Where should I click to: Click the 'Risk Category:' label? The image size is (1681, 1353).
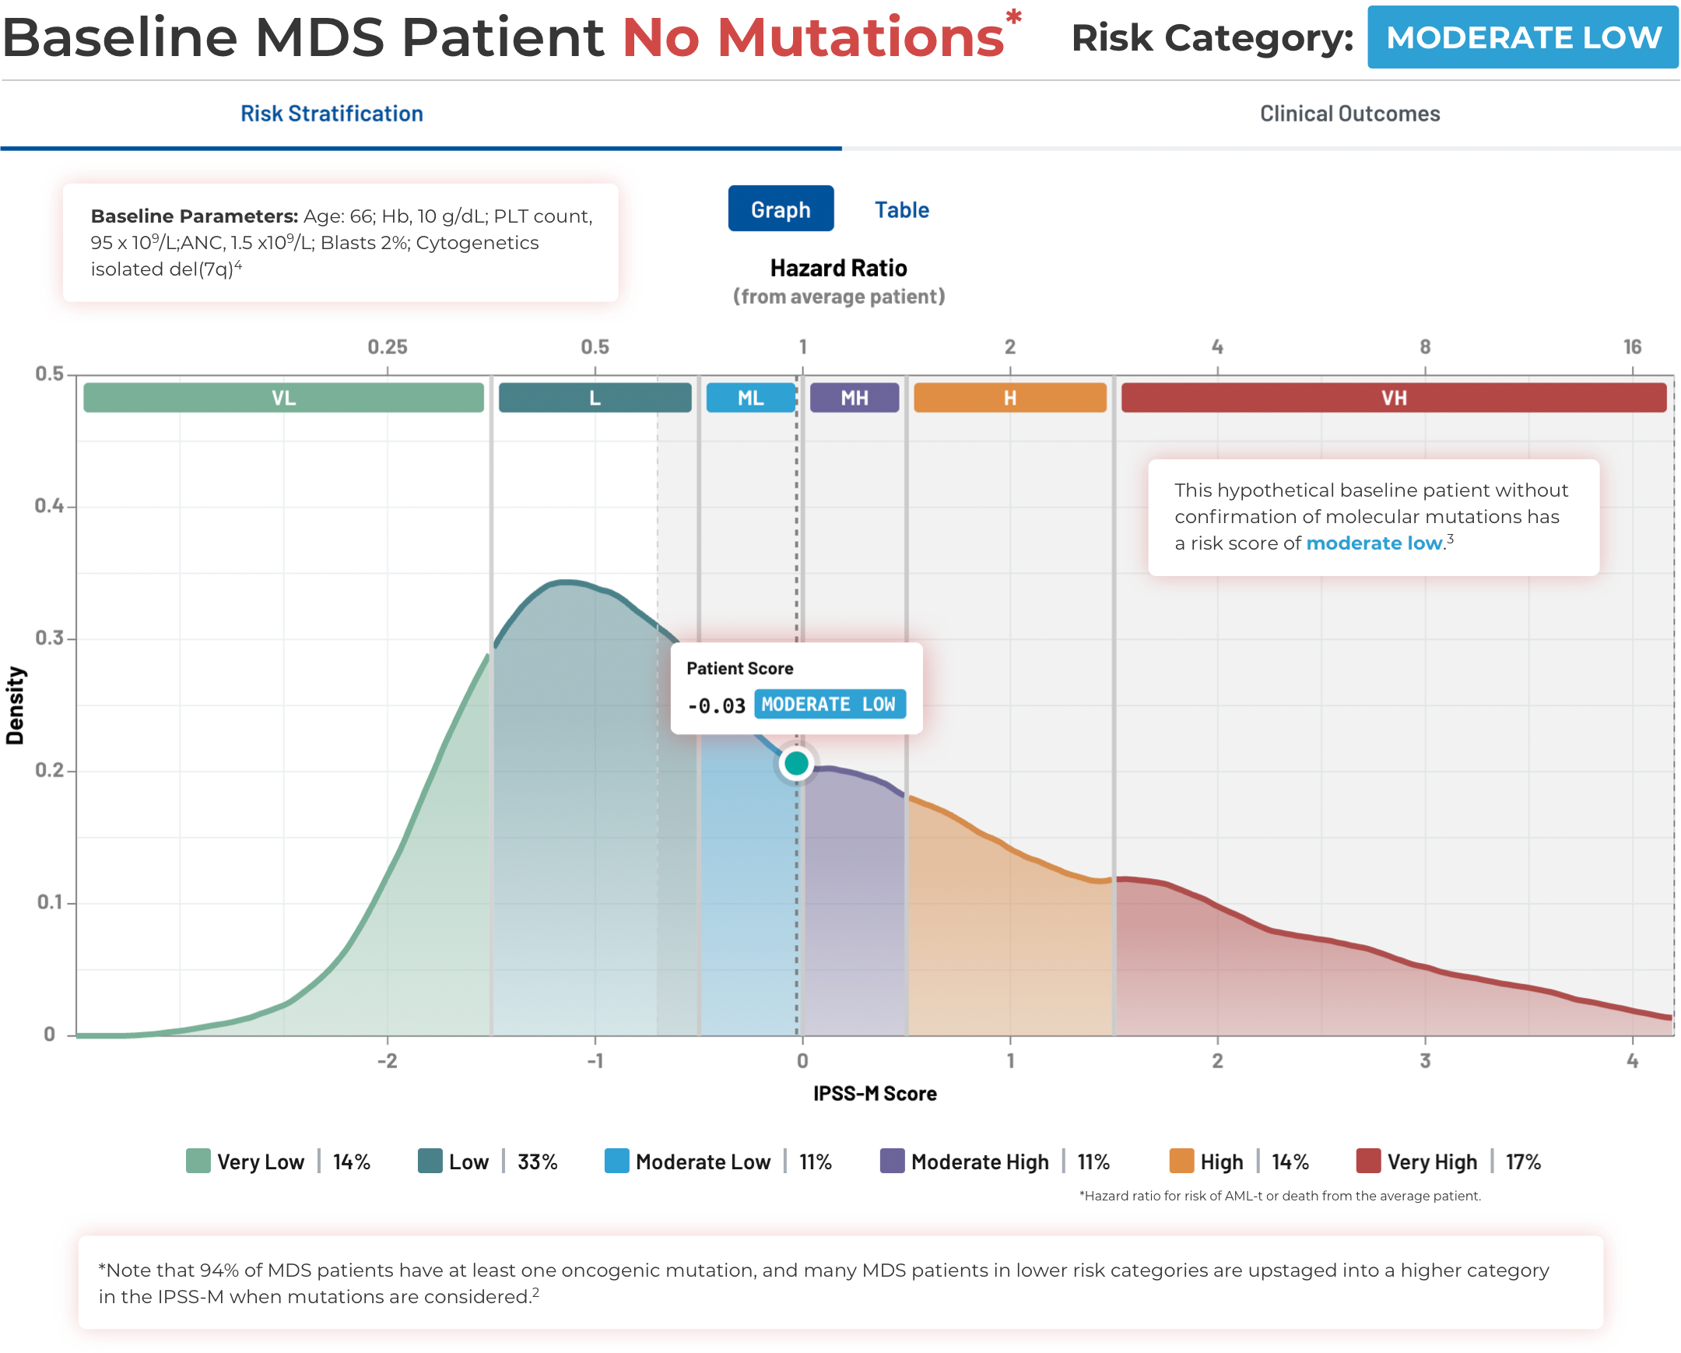(x=1212, y=37)
